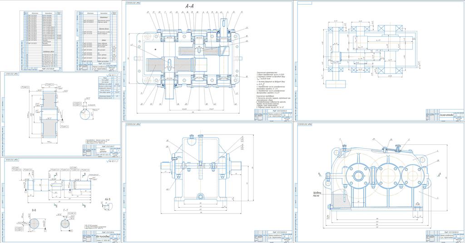Image resolution: width=465 pixels, height=243 pixels.
Task: Click the title block of the front elevation sheet
Action: pos(445,236)
